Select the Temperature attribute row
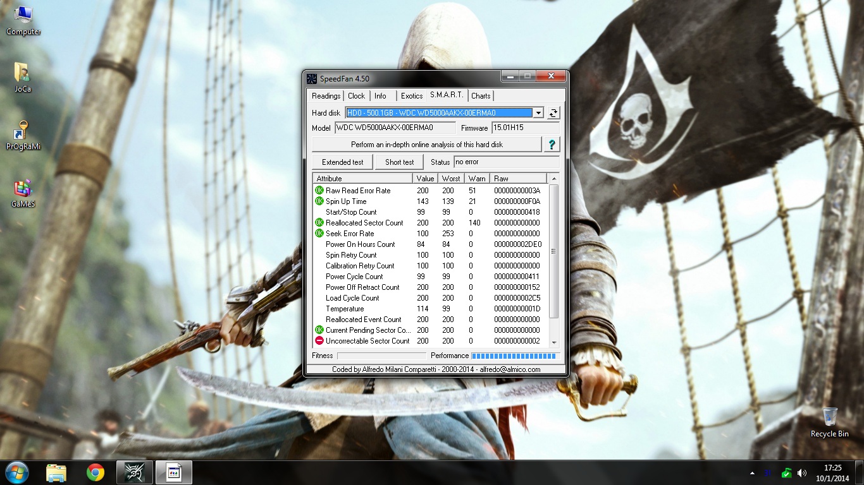 pyautogui.click(x=431, y=309)
